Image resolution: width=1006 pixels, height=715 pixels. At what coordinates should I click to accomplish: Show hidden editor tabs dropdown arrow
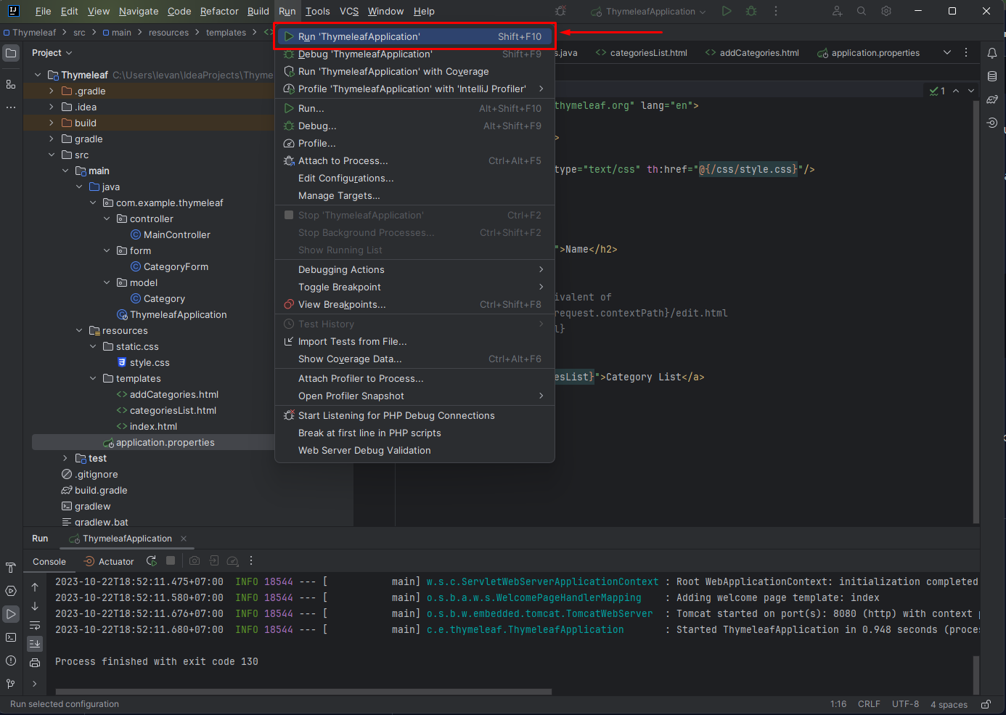pyautogui.click(x=946, y=53)
